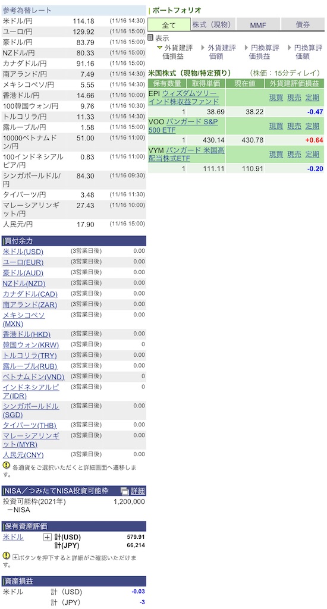Open 豪ドル(AUD) buying power link
This screenshot has width=327, height=609.
[23, 273]
